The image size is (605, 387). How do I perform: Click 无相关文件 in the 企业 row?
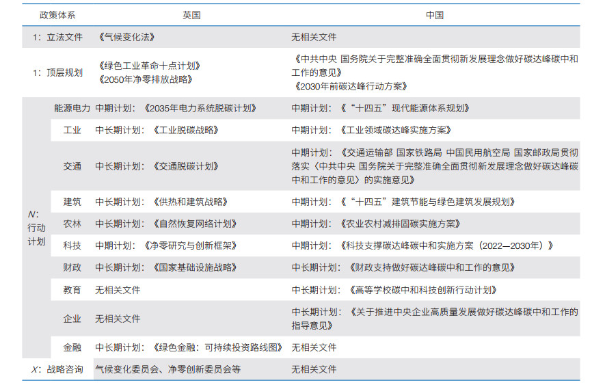[118, 319]
